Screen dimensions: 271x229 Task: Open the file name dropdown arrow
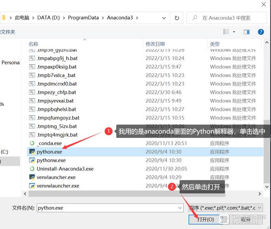tap(180, 208)
